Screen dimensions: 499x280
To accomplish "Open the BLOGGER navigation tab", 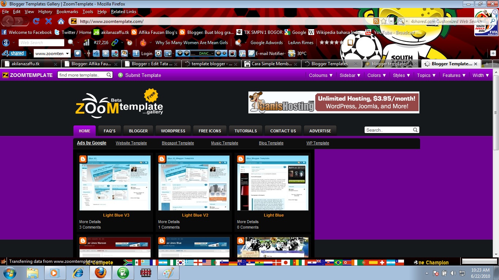I will pyautogui.click(x=138, y=131).
